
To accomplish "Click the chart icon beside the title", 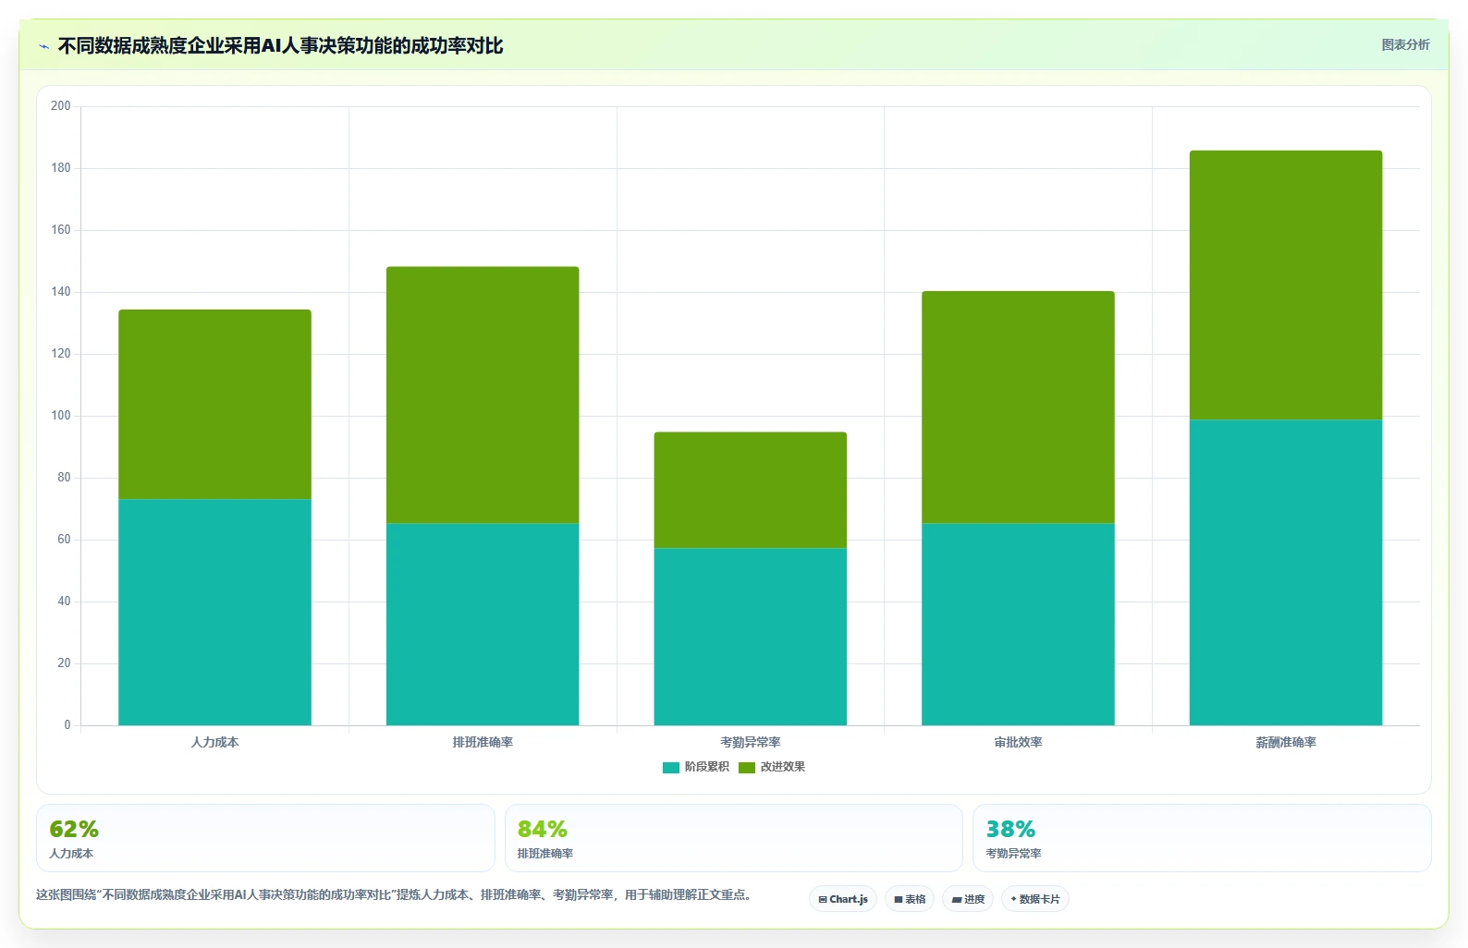I will pos(43,46).
